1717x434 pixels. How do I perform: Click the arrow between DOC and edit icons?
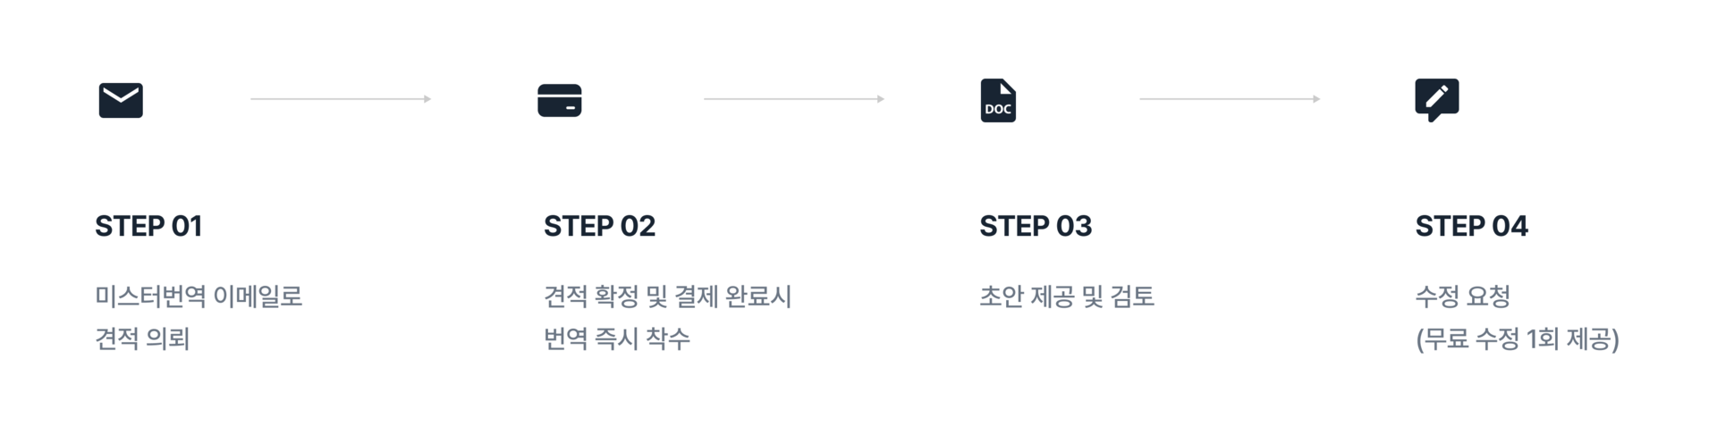pos(1230,99)
